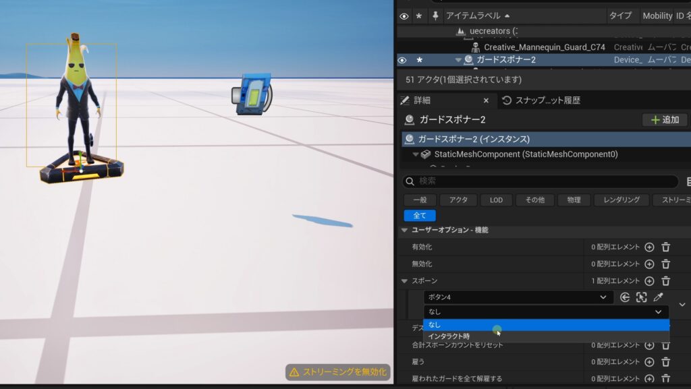
Task: Select Creative_Mannequin_Guard_C74 in the outliner
Action: (x=544, y=47)
